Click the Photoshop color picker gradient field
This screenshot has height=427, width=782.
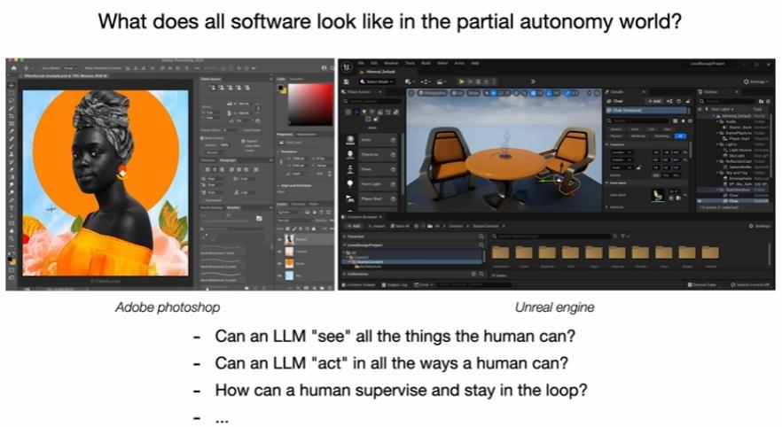tap(310, 105)
